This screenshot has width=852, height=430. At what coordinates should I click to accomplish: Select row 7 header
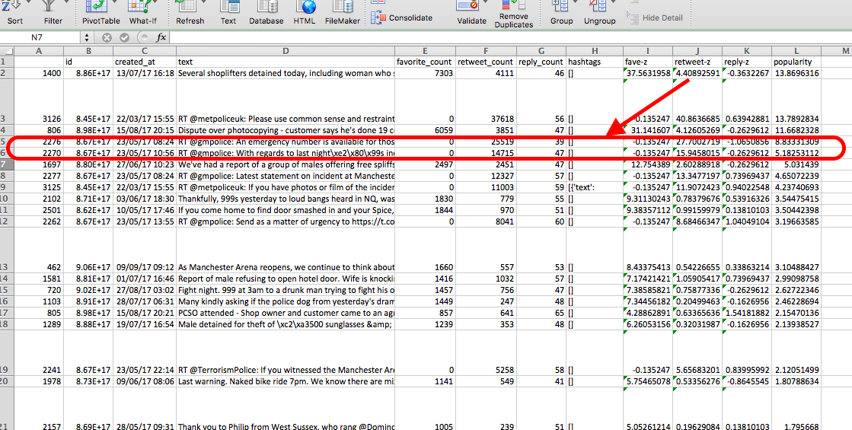[7, 164]
